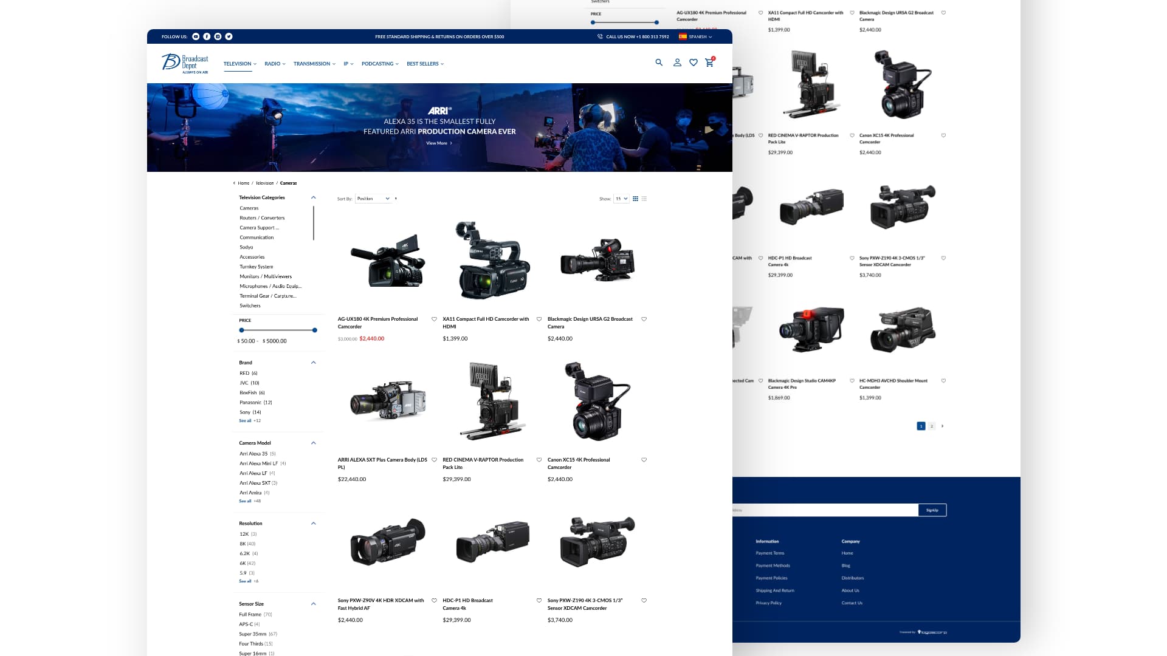The height and width of the screenshot is (656, 1167).
Task: Open the YouTube social icon in top bar
Action: tap(196, 36)
